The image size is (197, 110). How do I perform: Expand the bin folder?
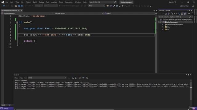pos(162,27)
